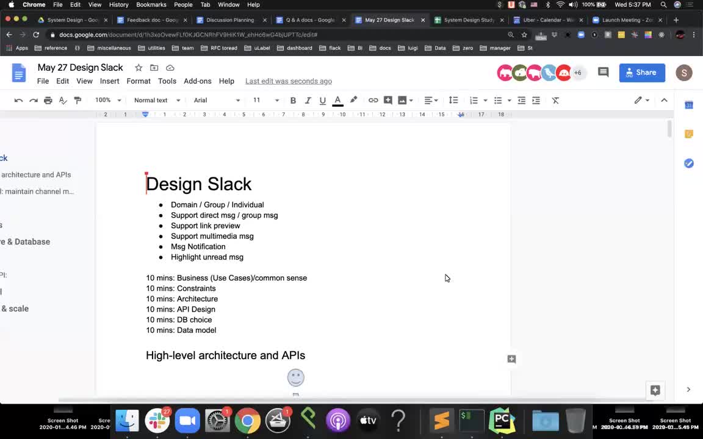The width and height of the screenshot is (703, 439).
Task: Click the Chrome reload page icon
Action: point(36,35)
